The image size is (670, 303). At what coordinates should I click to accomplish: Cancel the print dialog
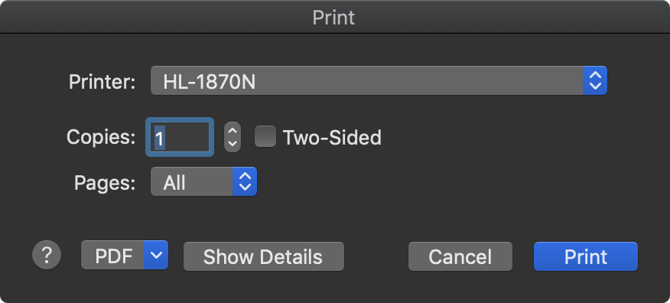point(460,256)
